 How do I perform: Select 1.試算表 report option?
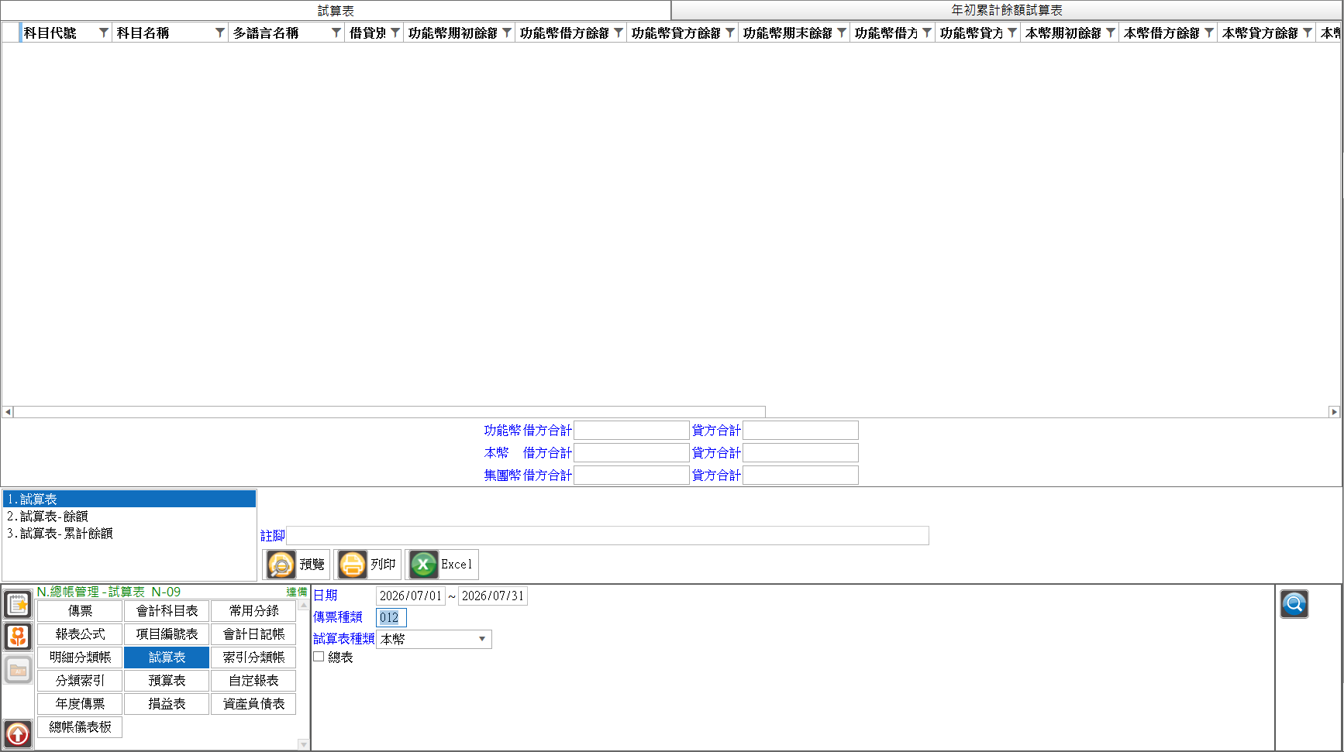tap(129, 500)
